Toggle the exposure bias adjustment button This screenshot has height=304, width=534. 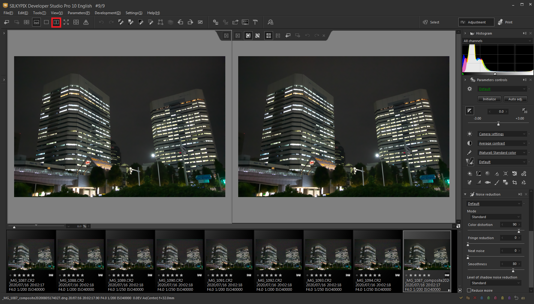pos(469,111)
